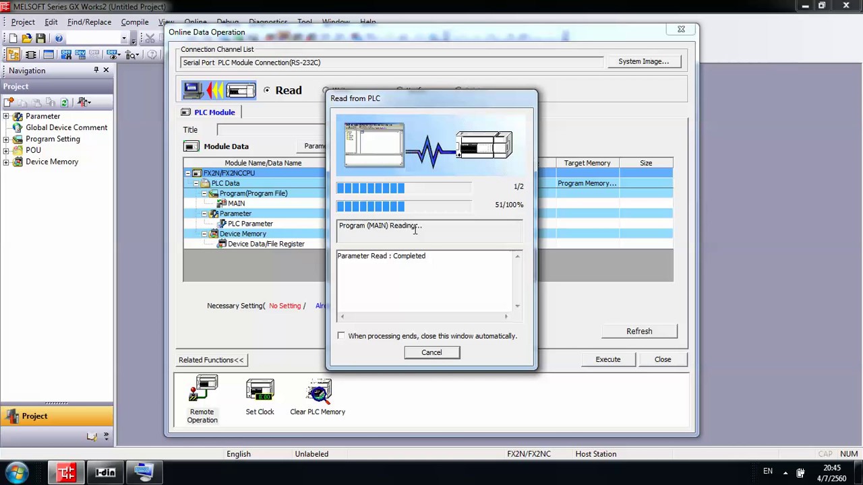Click the Refresh button
The image size is (863, 485).
coord(639,331)
